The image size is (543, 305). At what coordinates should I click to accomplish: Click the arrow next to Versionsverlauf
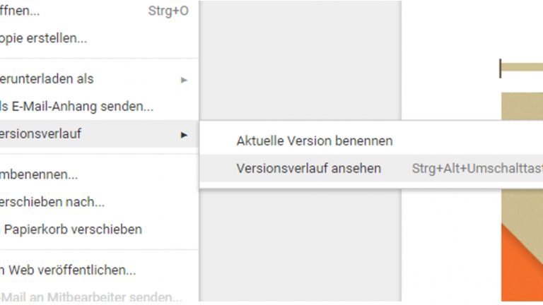184,134
